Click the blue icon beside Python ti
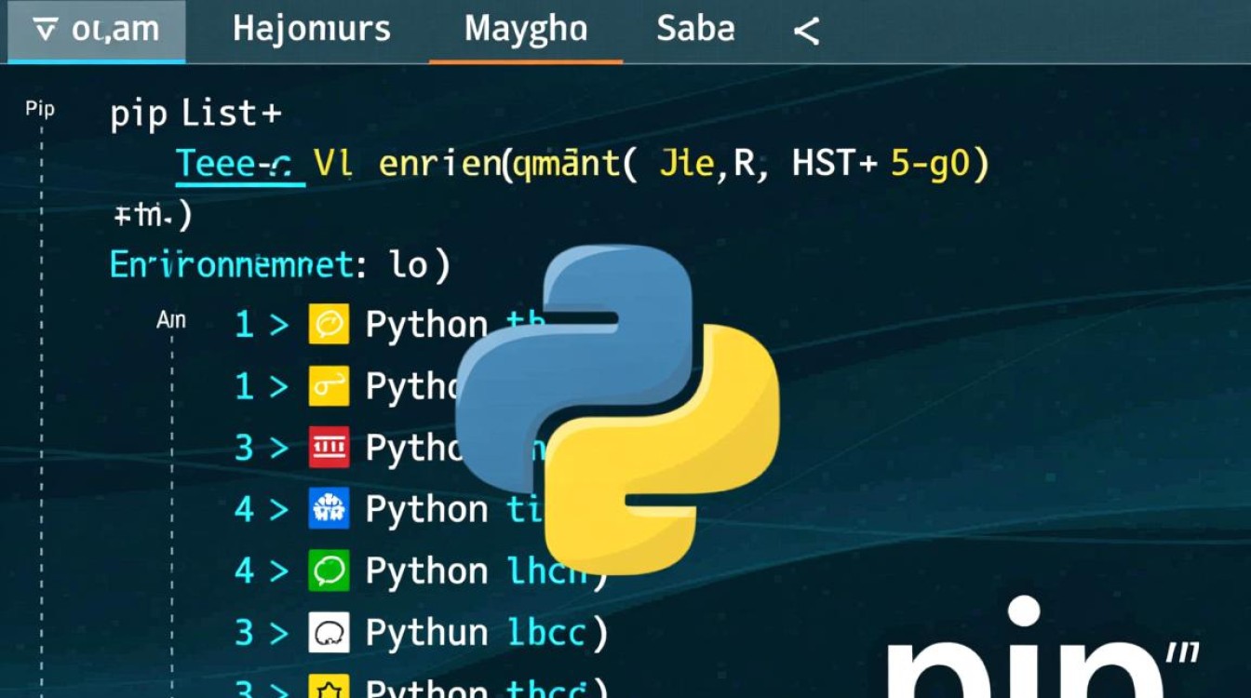The width and height of the screenshot is (1251, 698). (329, 509)
